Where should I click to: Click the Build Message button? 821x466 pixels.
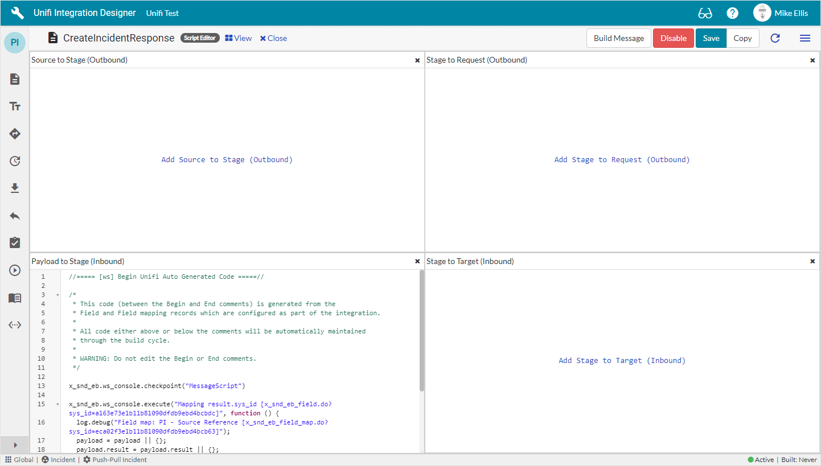(x=618, y=38)
